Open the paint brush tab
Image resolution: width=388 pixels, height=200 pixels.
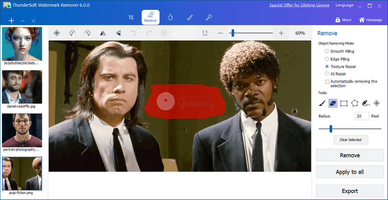pyautogui.click(x=189, y=17)
